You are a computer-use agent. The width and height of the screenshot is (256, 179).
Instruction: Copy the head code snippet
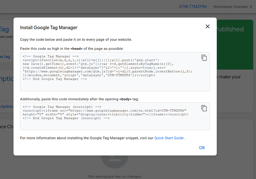(x=204, y=58)
